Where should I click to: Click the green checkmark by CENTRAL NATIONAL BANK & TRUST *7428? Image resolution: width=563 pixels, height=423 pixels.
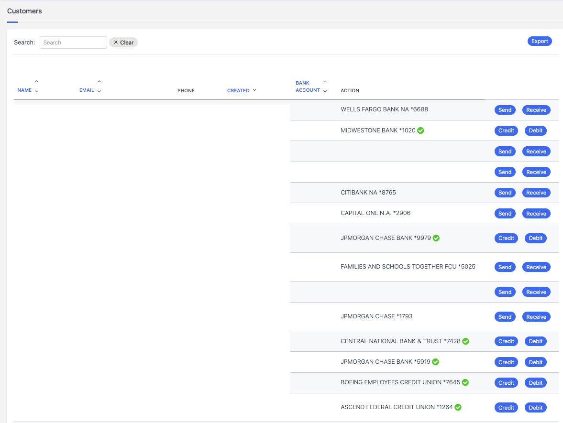point(466,341)
